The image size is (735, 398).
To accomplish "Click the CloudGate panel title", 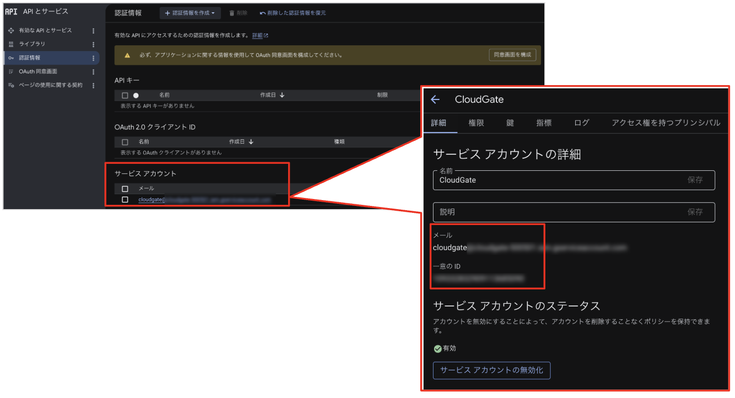I will pos(479,99).
